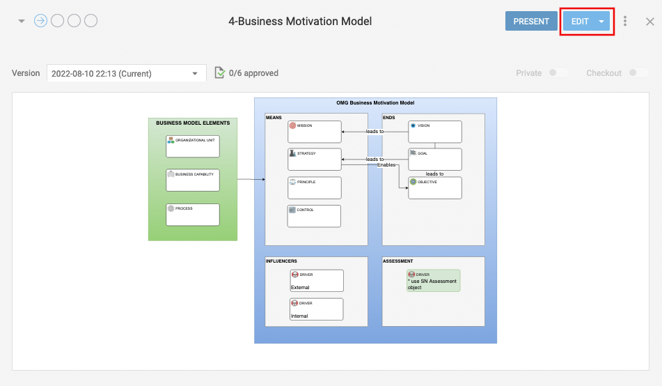The image size is (662, 386).
Task: Toggle the Private switch
Action: pos(558,72)
